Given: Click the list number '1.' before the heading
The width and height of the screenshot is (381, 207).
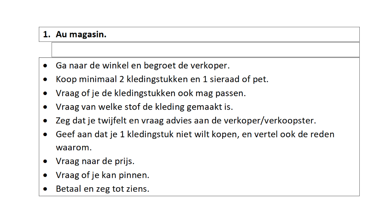Looking at the screenshot, I should (47, 35).
